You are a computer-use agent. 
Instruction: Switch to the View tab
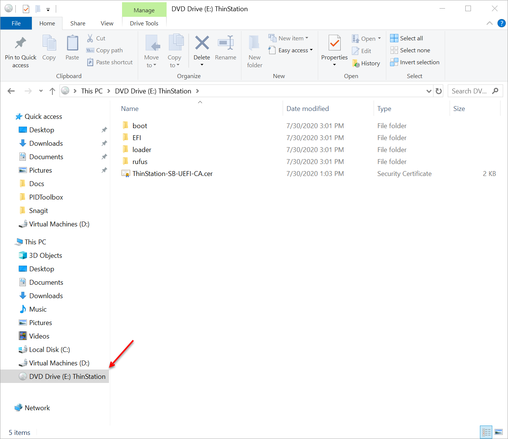tap(107, 23)
